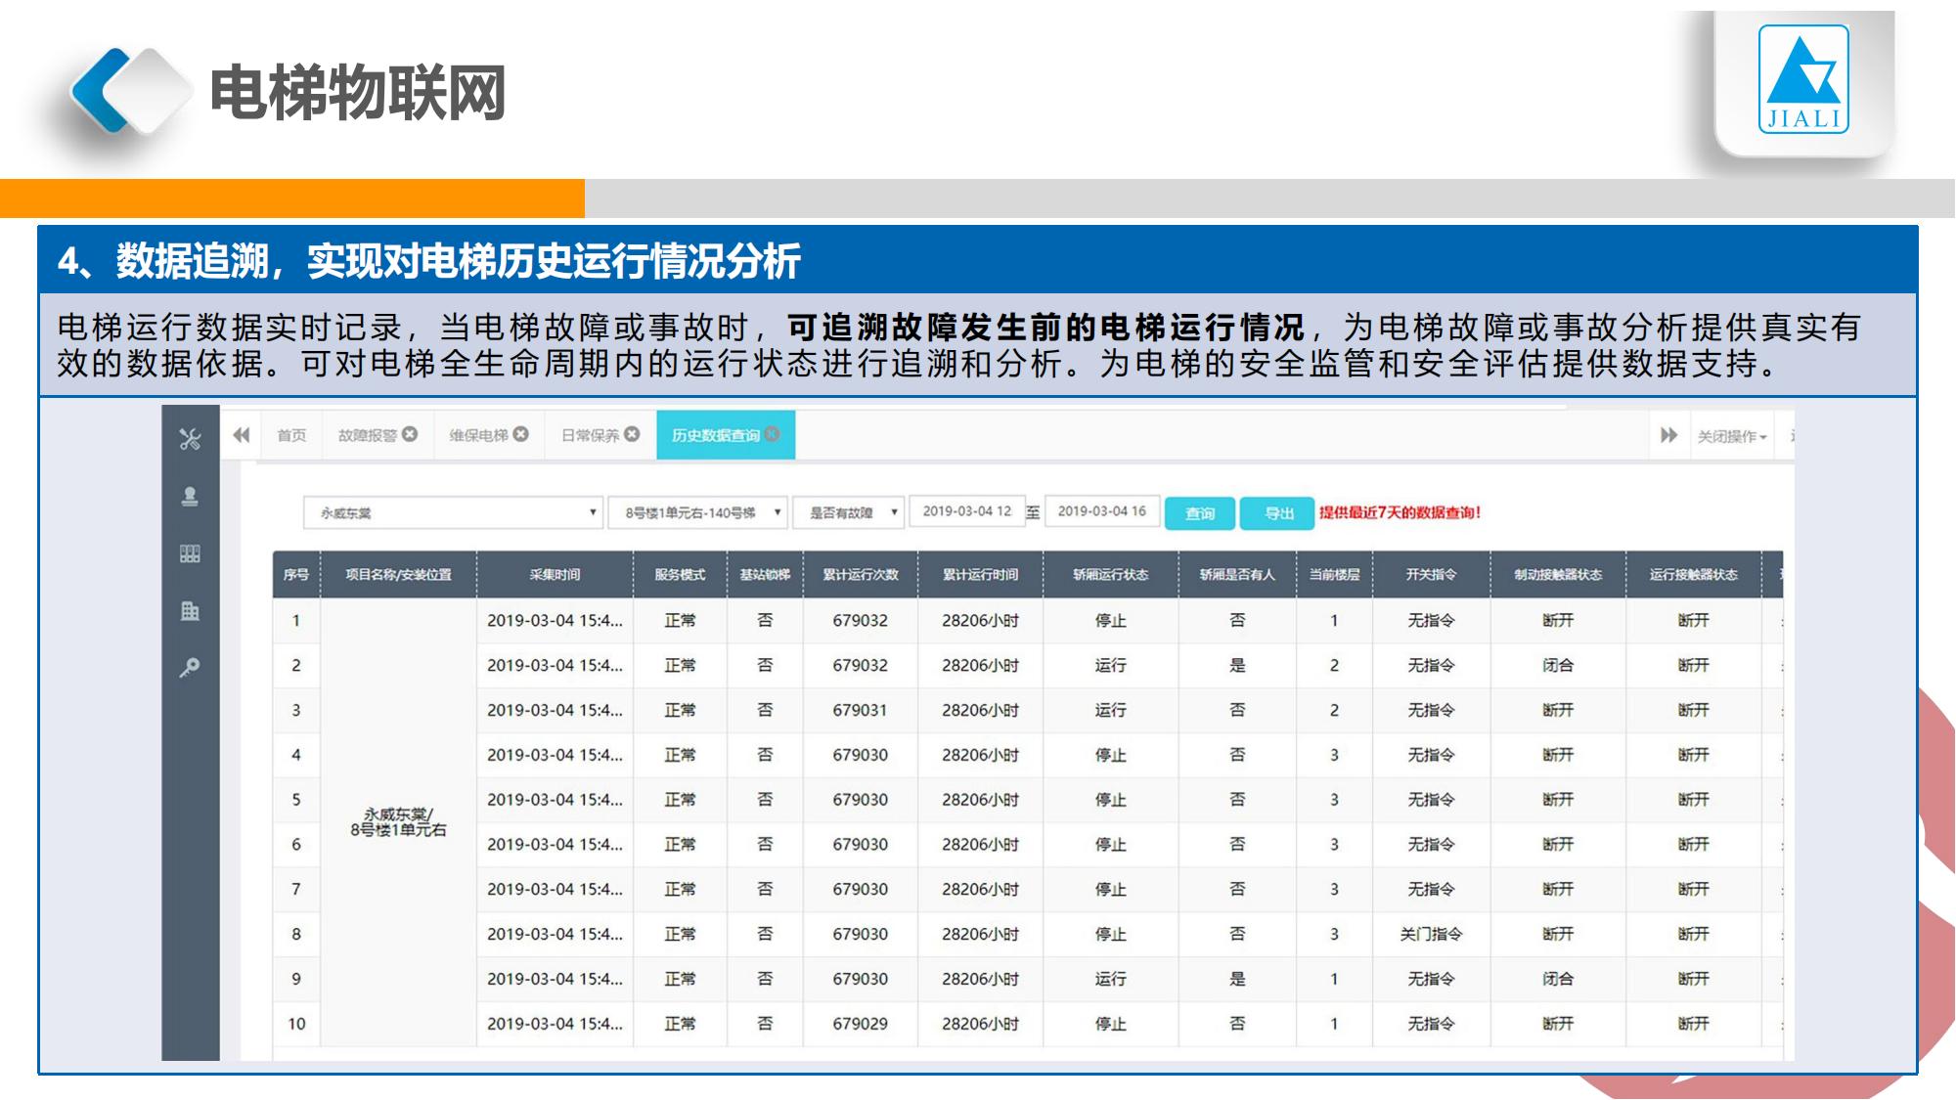Click the 当前楼层 column header
1956x1100 pixels.
[1334, 575]
